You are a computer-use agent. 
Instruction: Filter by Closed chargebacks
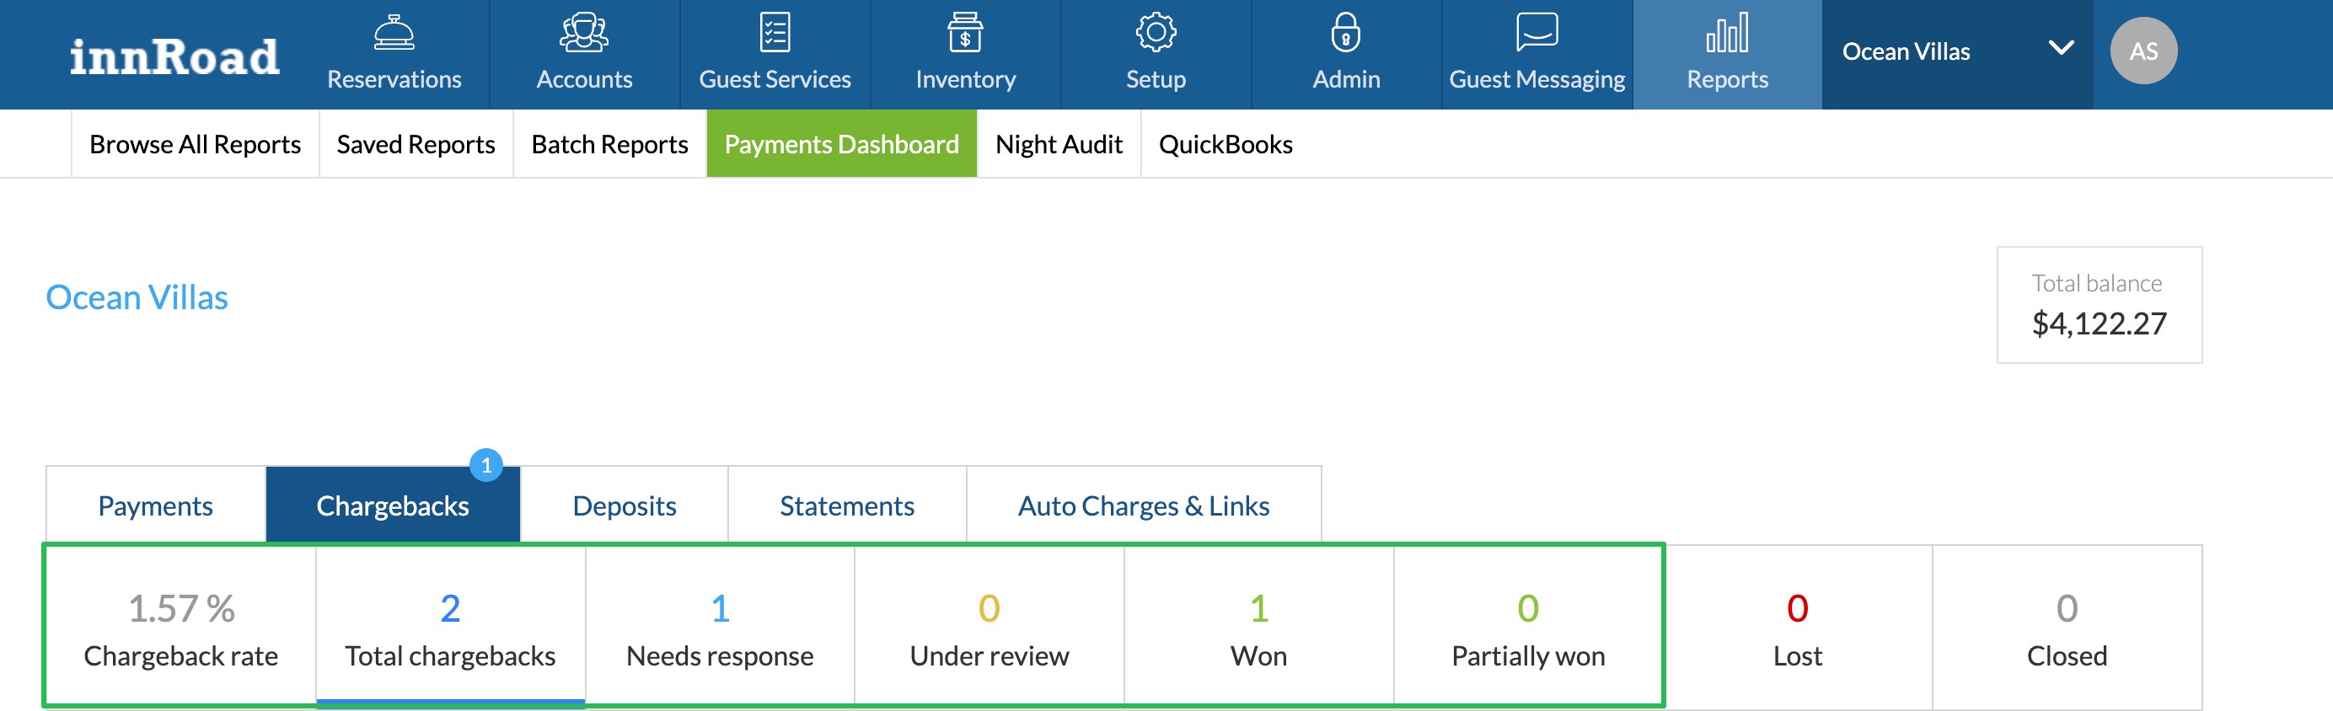coord(2067,627)
